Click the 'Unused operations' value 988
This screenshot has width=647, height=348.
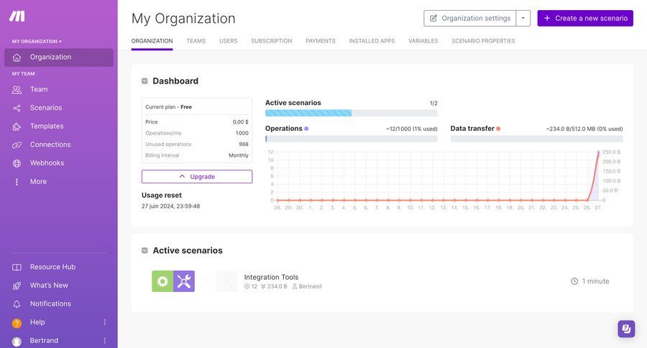244,144
